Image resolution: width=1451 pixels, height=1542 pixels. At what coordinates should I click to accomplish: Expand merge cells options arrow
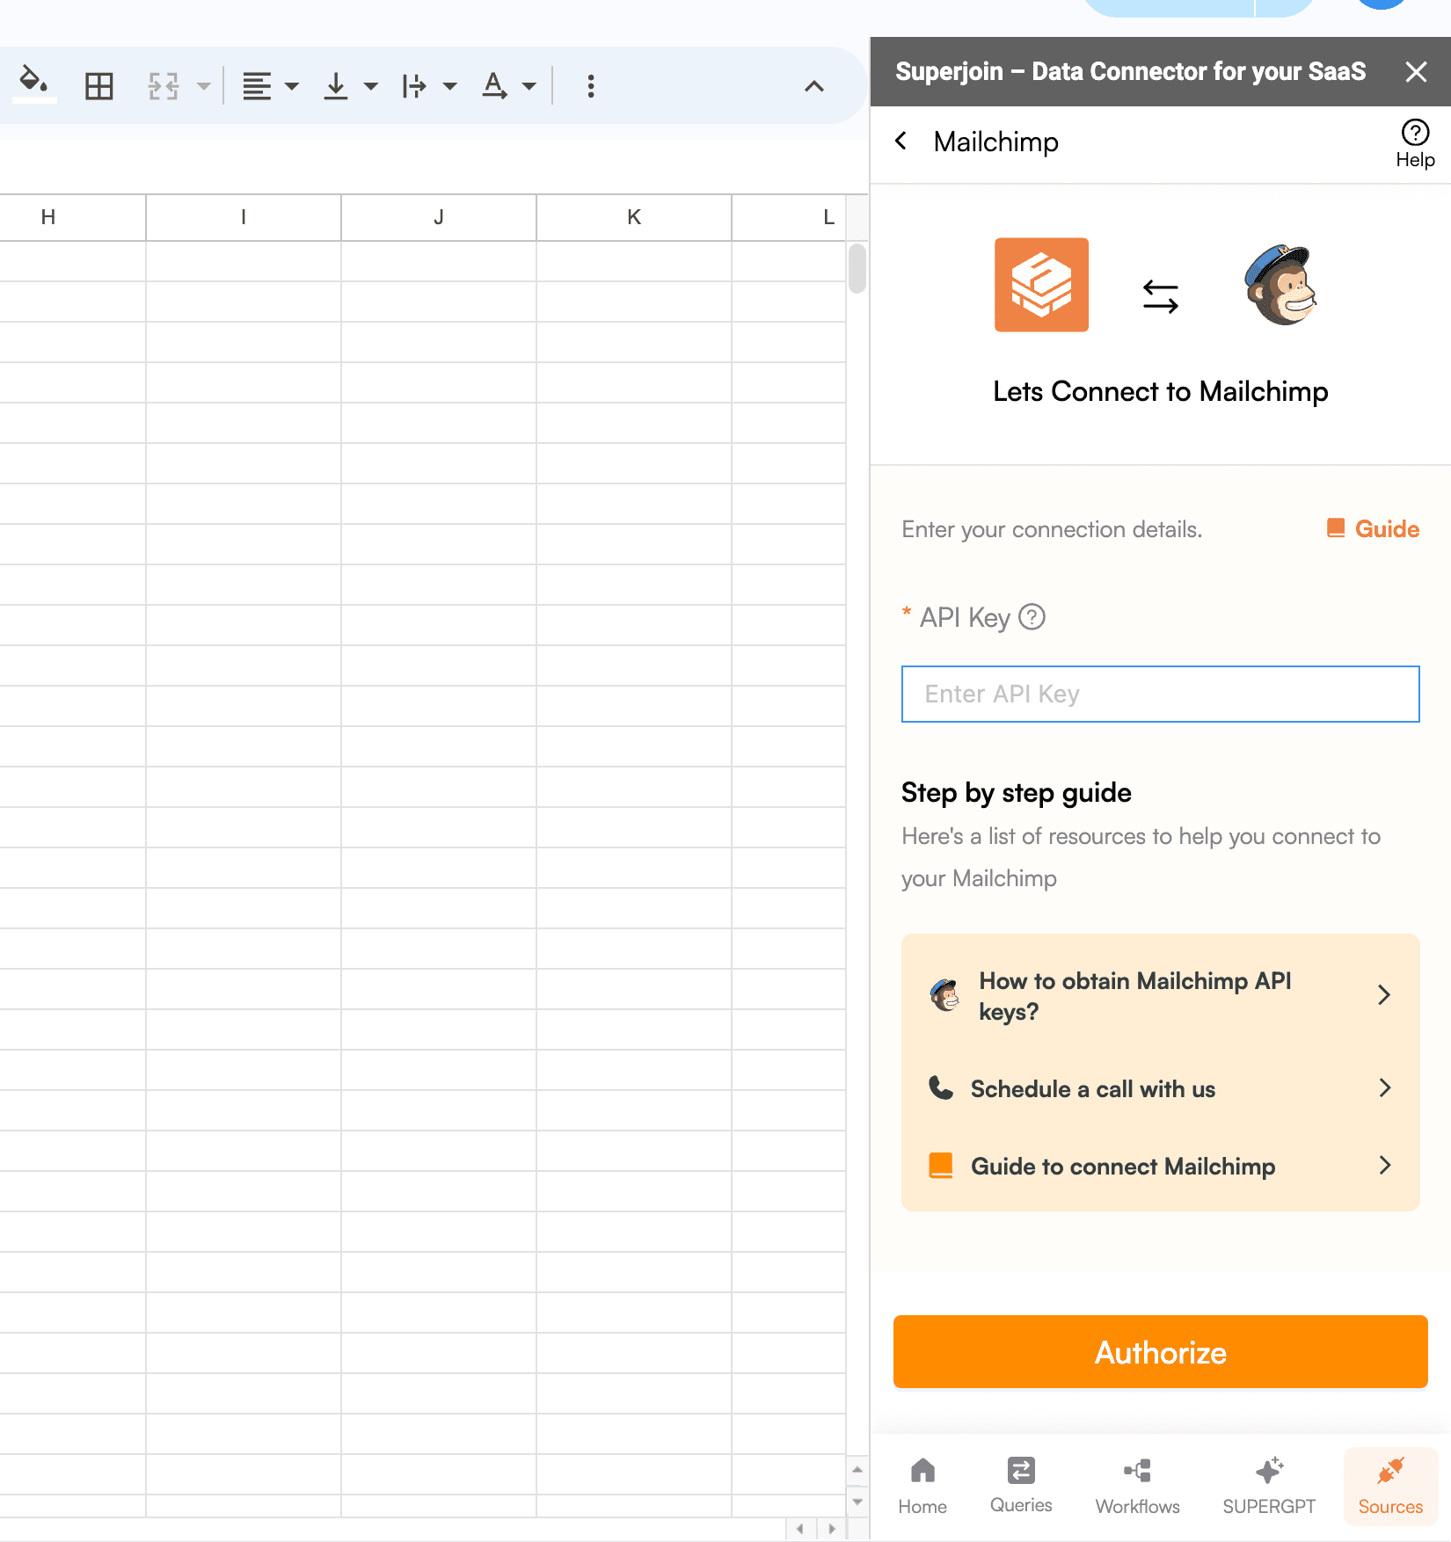(204, 86)
